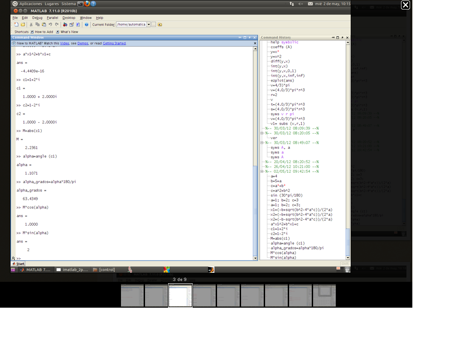Open the Debug menu
The height and width of the screenshot is (348, 464).
click(37, 18)
